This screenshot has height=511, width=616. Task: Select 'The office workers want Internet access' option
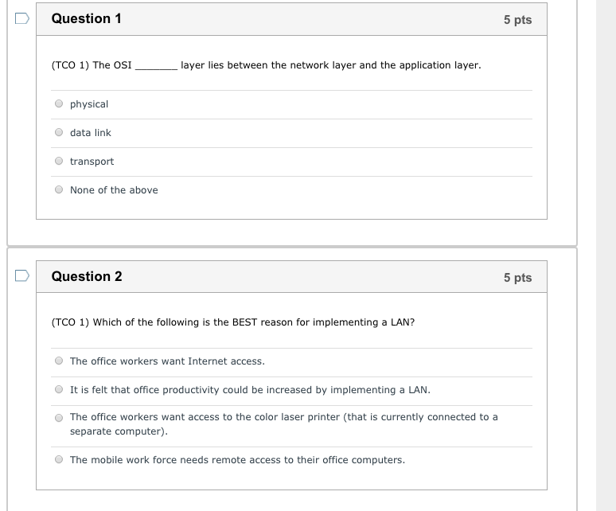tap(59, 361)
